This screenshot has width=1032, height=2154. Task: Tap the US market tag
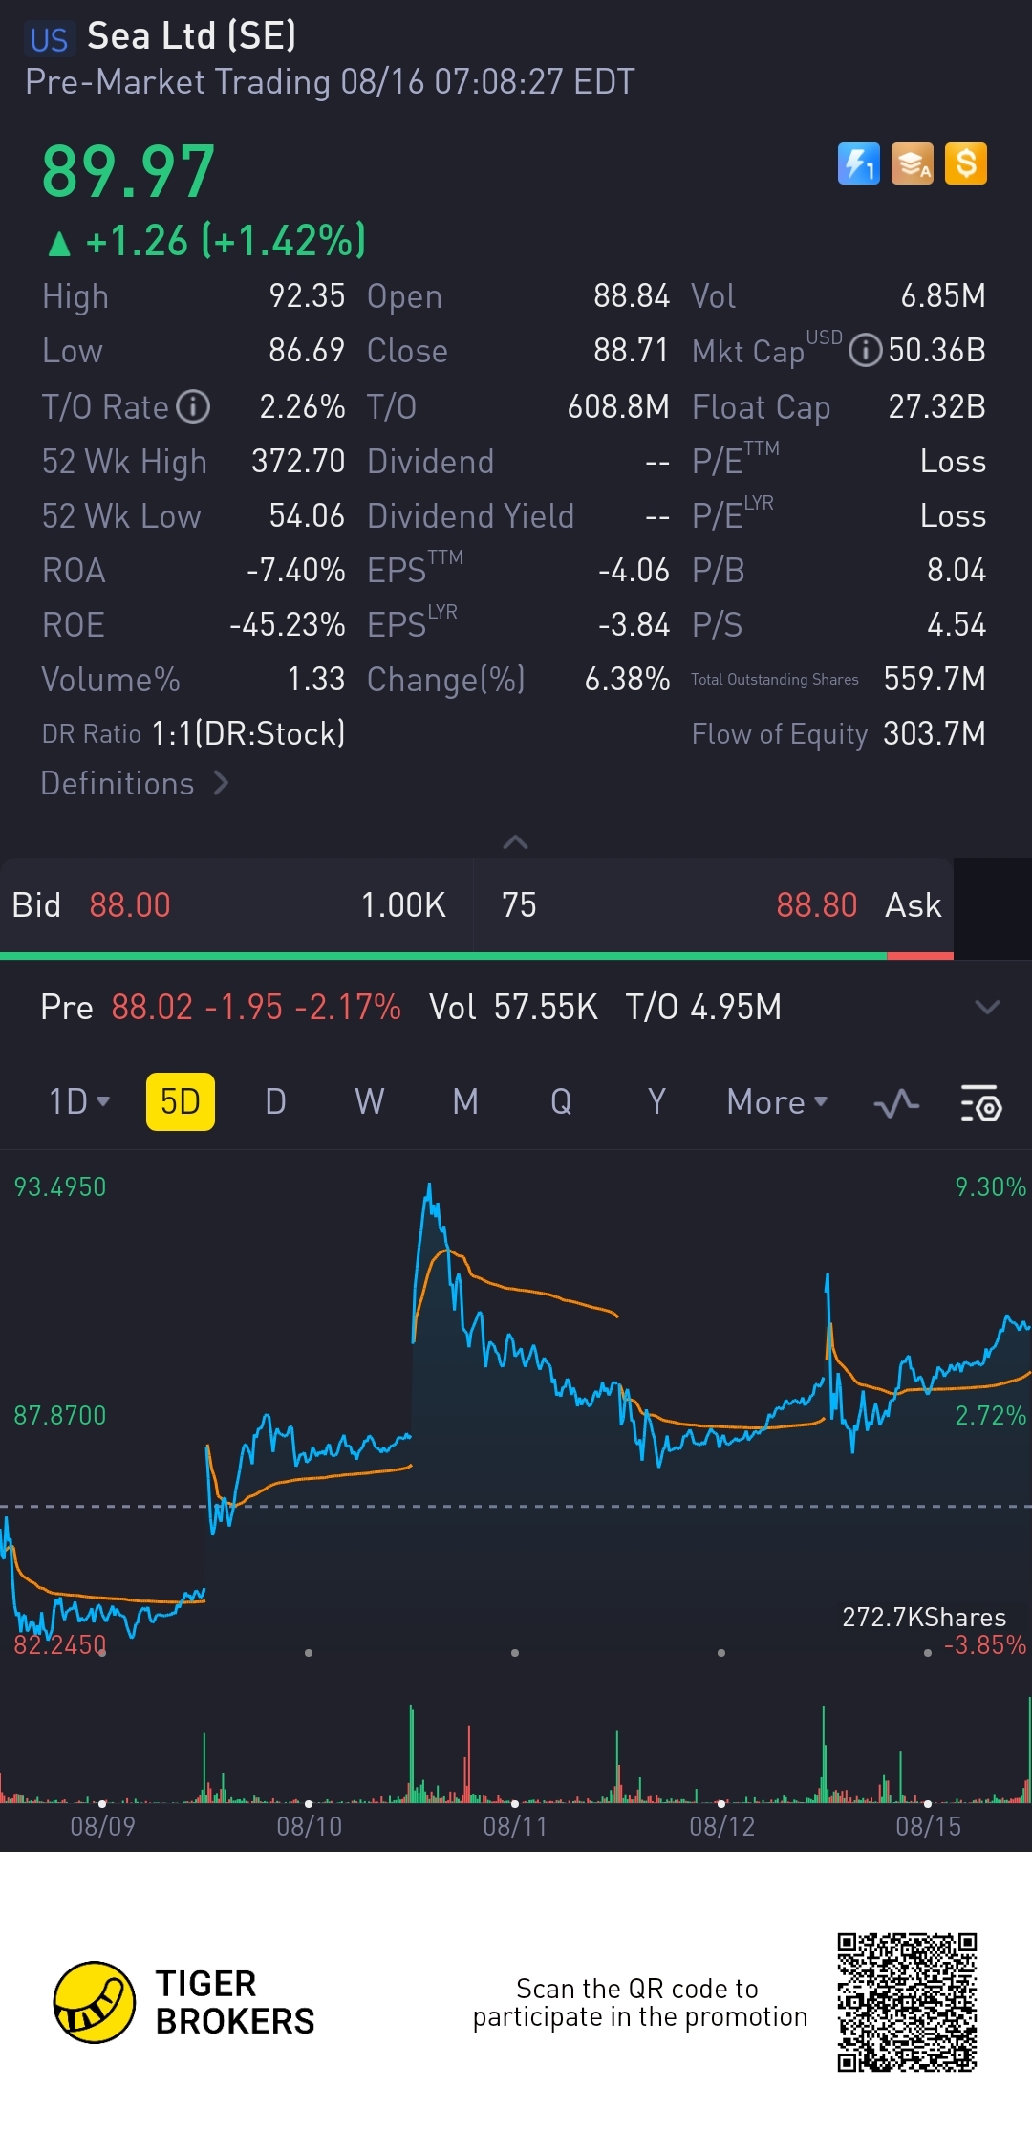coord(48,39)
